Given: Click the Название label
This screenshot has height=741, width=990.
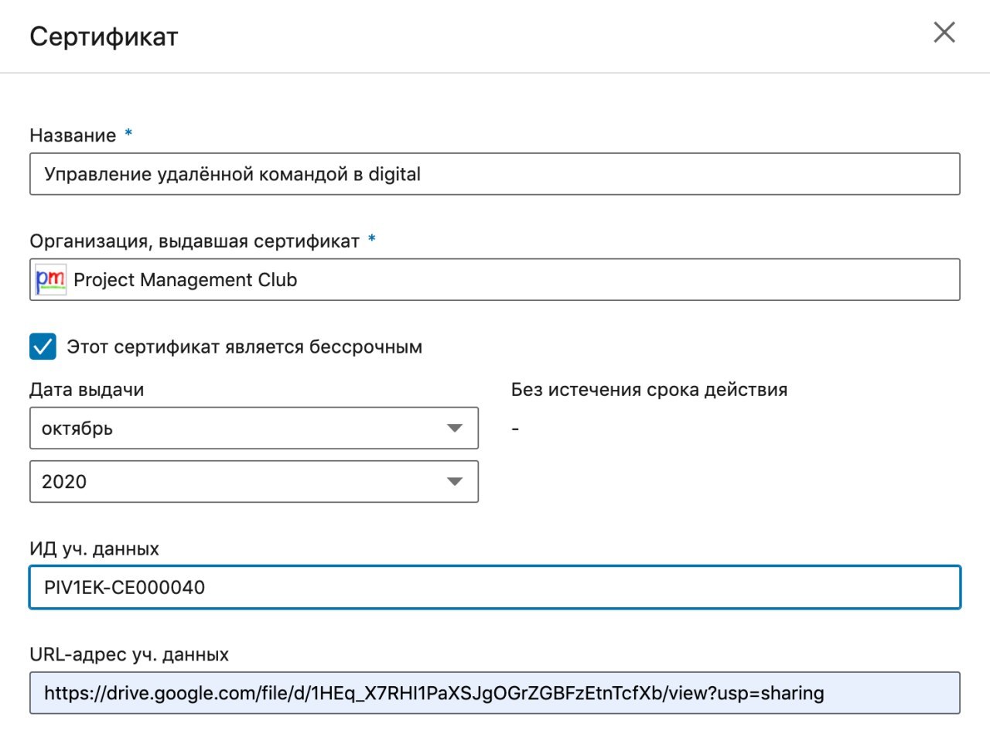Looking at the screenshot, I should click(x=73, y=135).
